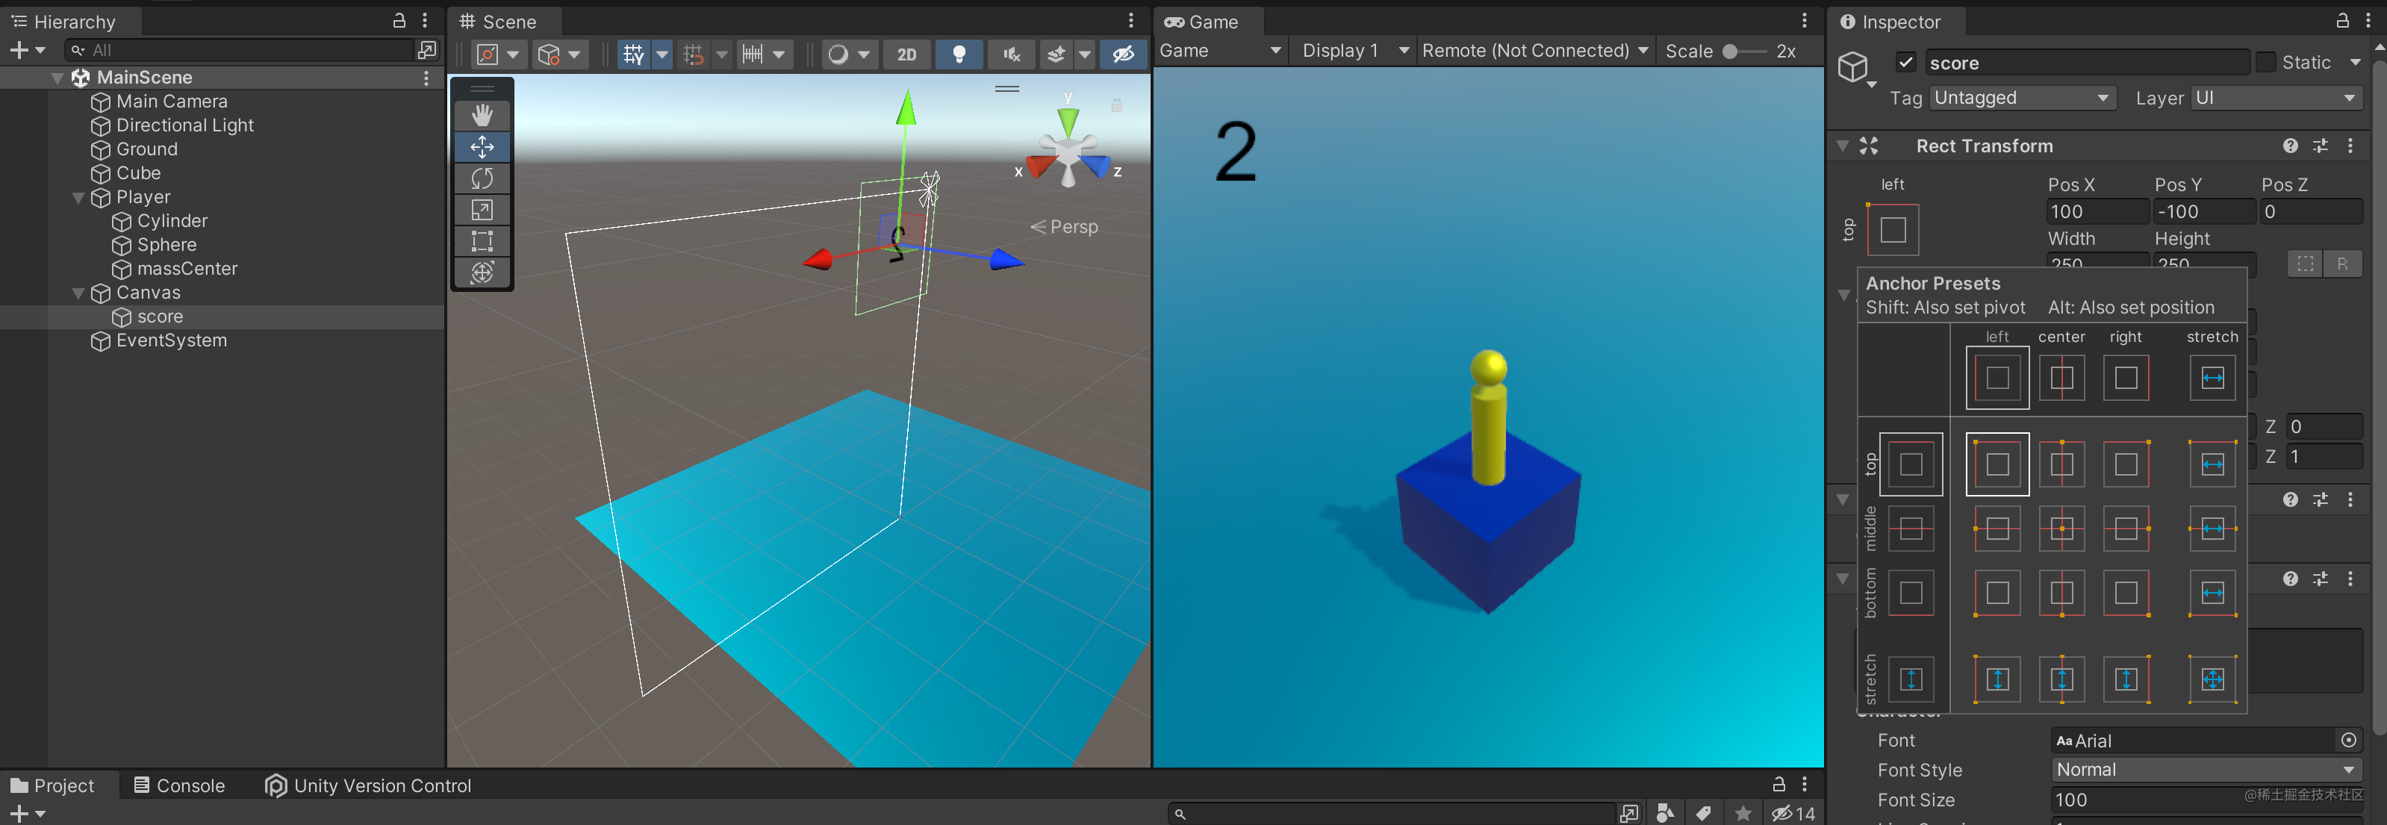
Task: Collapse the Canvas tree node
Action: click(x=78, y=293)
